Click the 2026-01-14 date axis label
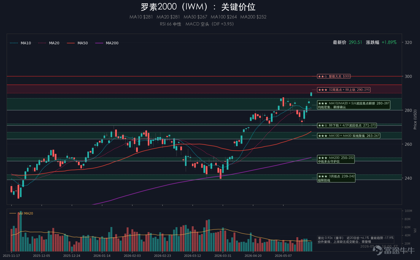The image size is (420, 260). (102, 256)
